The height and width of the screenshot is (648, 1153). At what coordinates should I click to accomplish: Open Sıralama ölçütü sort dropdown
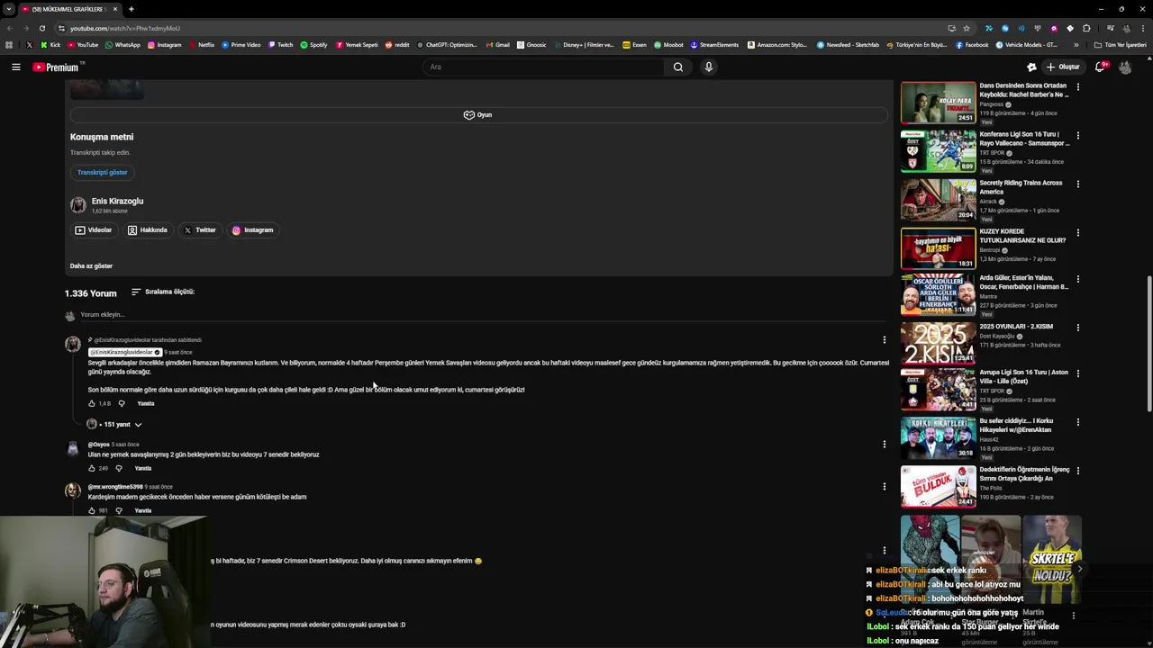point(163,292)
